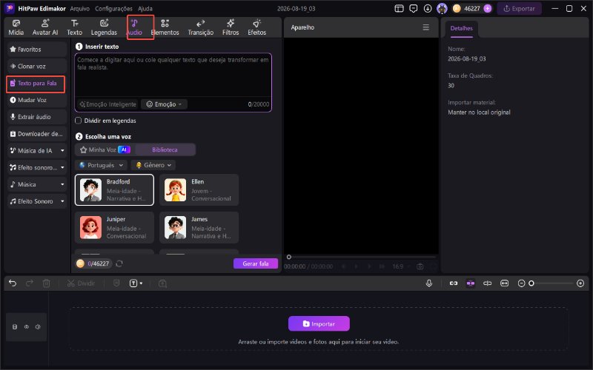Open the Downloader de... option

(36, 134)
